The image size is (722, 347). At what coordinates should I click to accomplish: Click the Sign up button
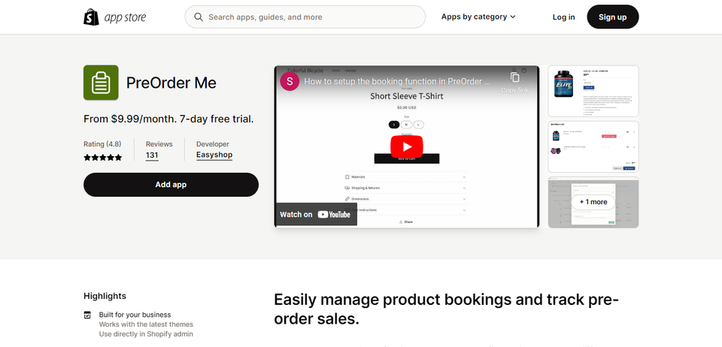pos(612,17)
